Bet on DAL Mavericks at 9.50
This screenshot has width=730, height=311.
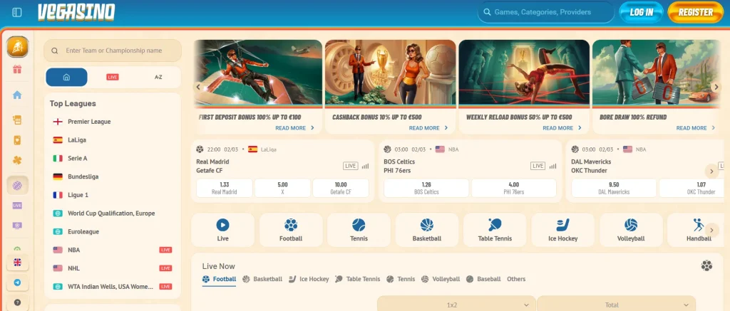[x=614, y=189]
